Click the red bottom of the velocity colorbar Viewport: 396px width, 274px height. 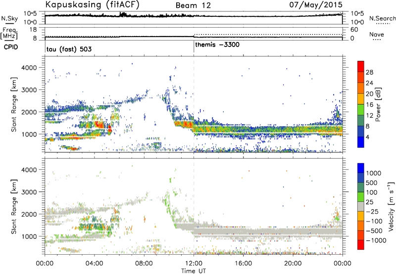coord(361,245)
